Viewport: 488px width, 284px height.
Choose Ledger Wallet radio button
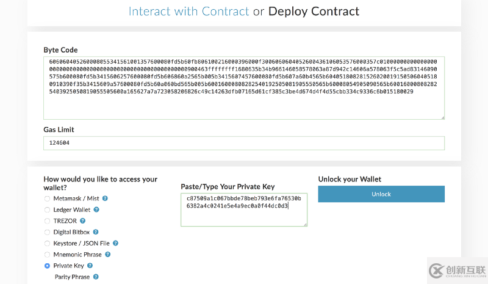point(47,210)
